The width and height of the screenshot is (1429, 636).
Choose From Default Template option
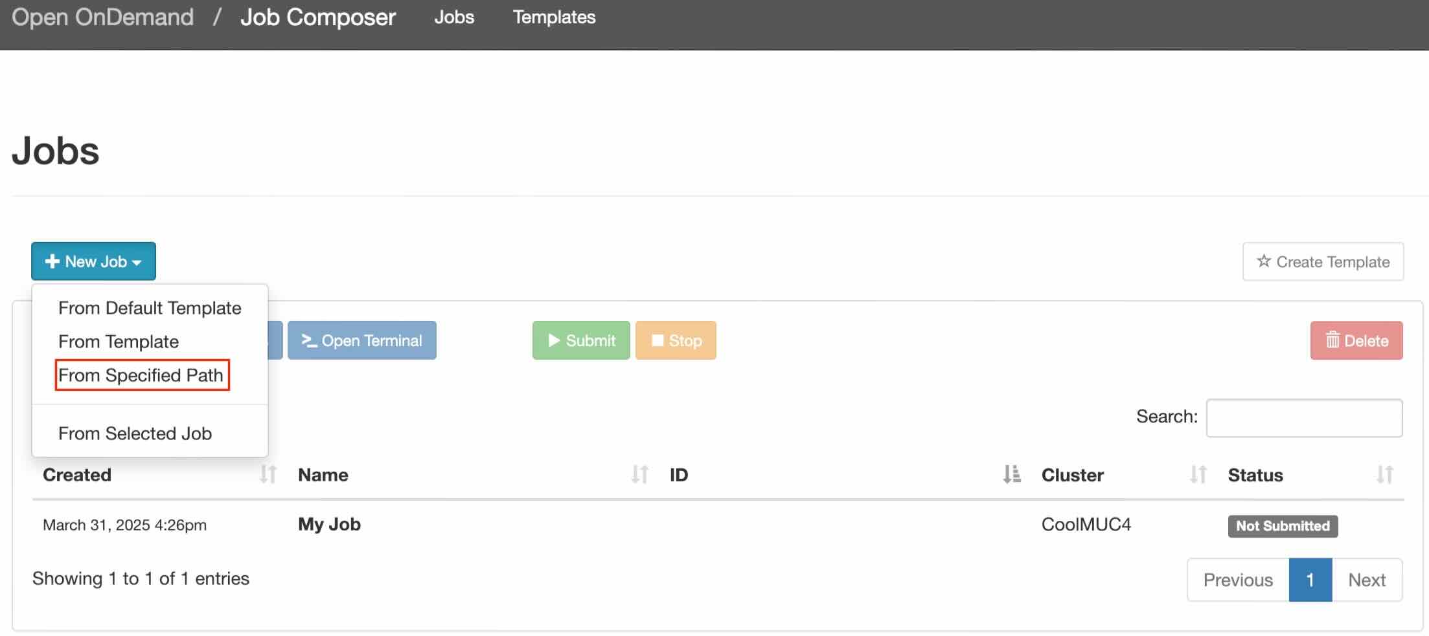150,308
